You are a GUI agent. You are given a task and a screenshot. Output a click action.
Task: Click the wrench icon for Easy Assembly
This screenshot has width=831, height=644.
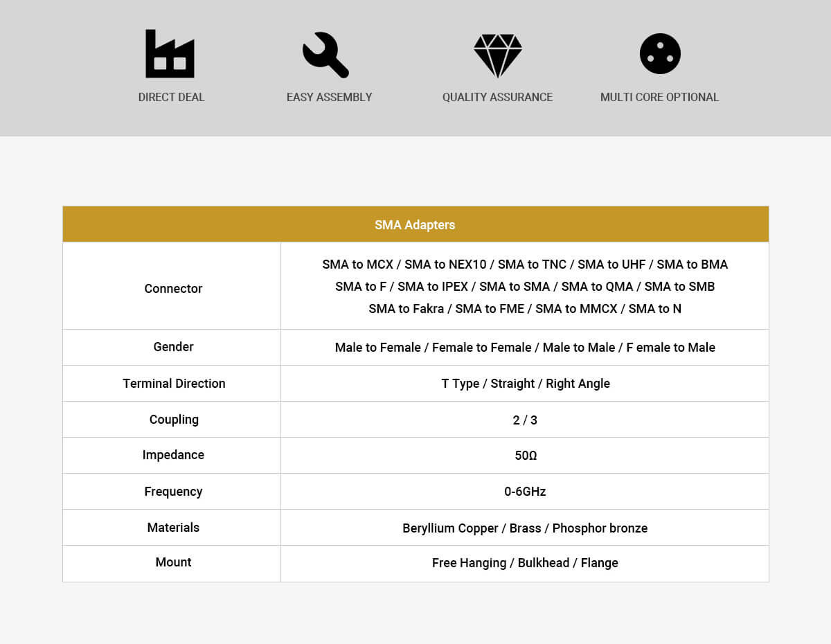tap(326, 55)
